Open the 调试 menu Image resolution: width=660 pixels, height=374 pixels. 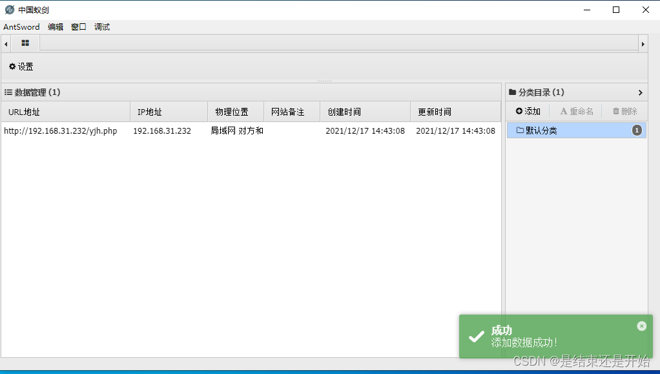(102, 27)
